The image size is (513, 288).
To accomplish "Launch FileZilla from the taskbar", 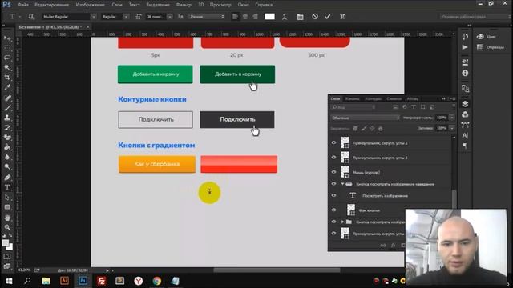I will (x=102, y=281).
